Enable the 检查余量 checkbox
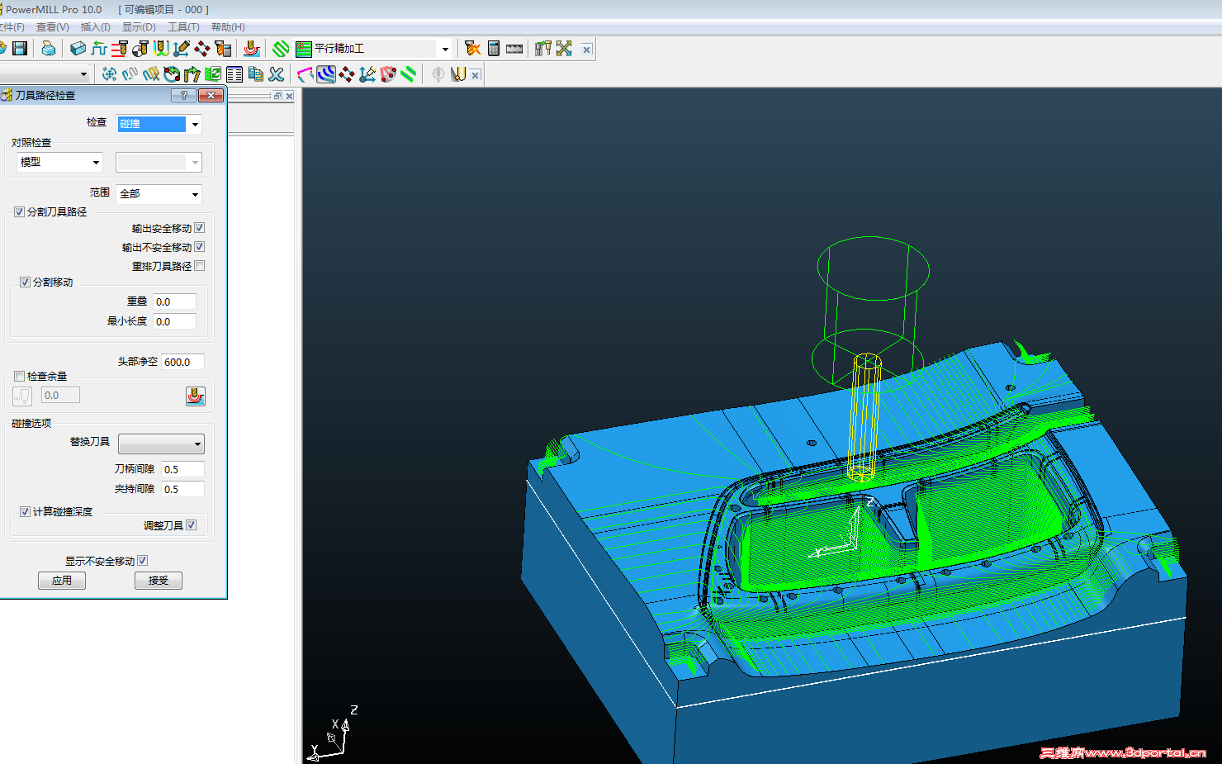This screenshot has width=1222, height=764. point(20,377)
